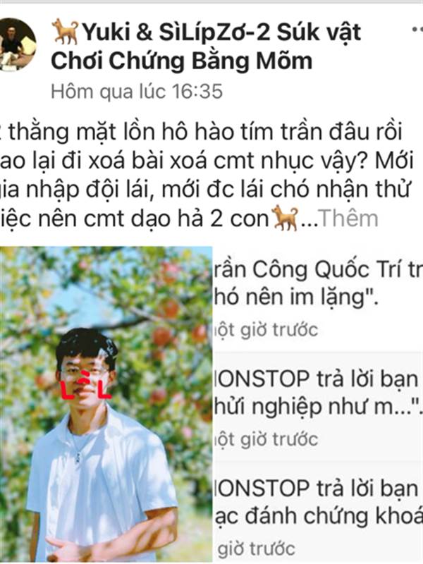Click the first 'ột giờ trước' timestamp
Viewport: 423px width, 564px height.
pos(266,330)
